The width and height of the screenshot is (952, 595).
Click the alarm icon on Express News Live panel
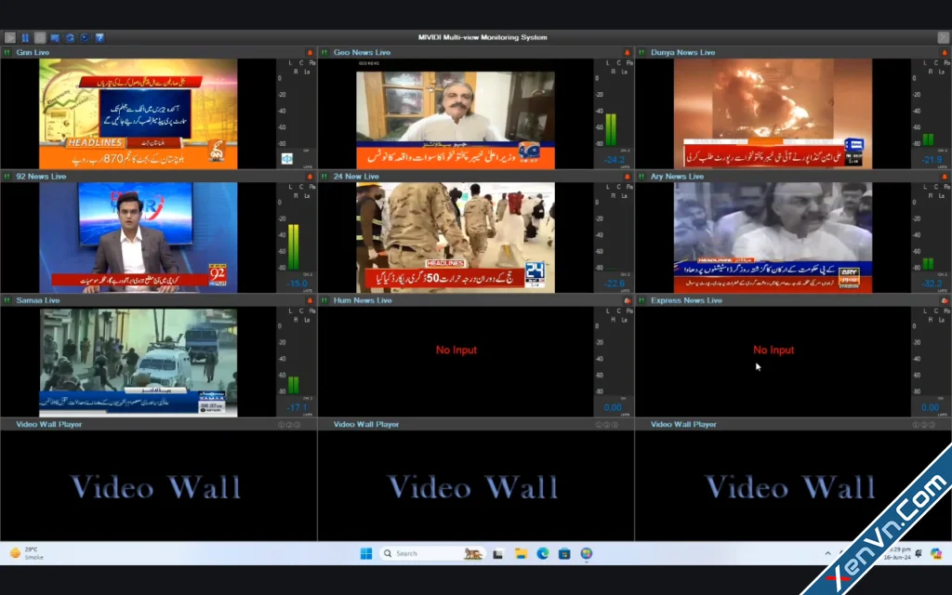945,300
